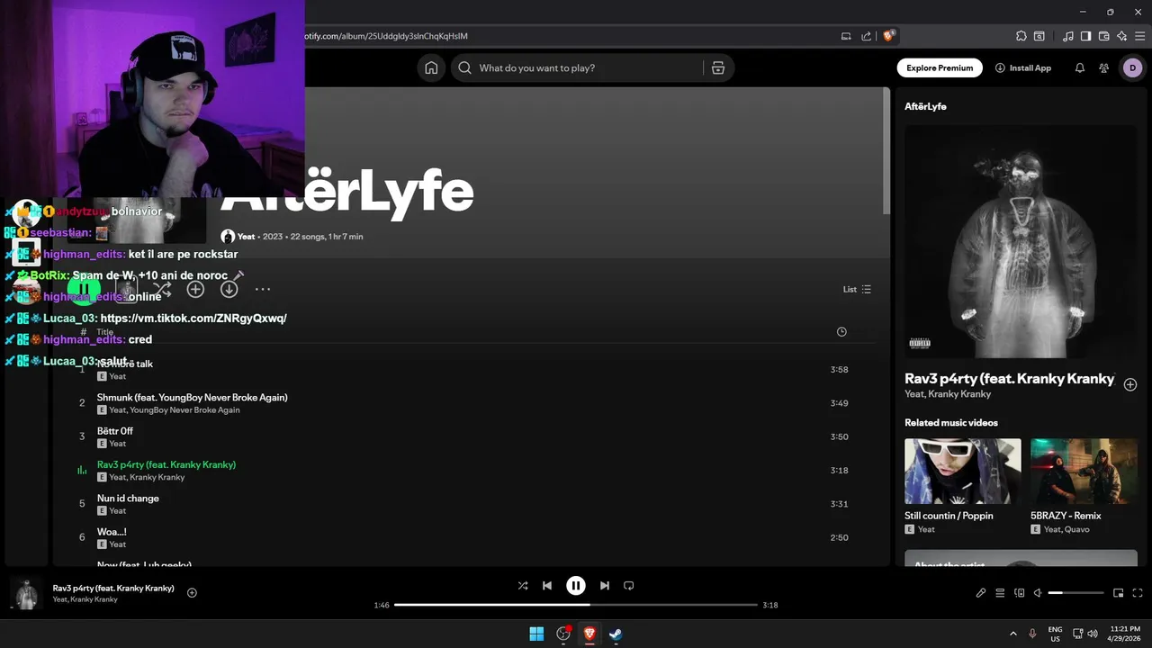Image resolution: width=1152 pixels, height=648 pixels.
Task: Download the AftërLyfe album arrow icon
Action: coord(229,289)
